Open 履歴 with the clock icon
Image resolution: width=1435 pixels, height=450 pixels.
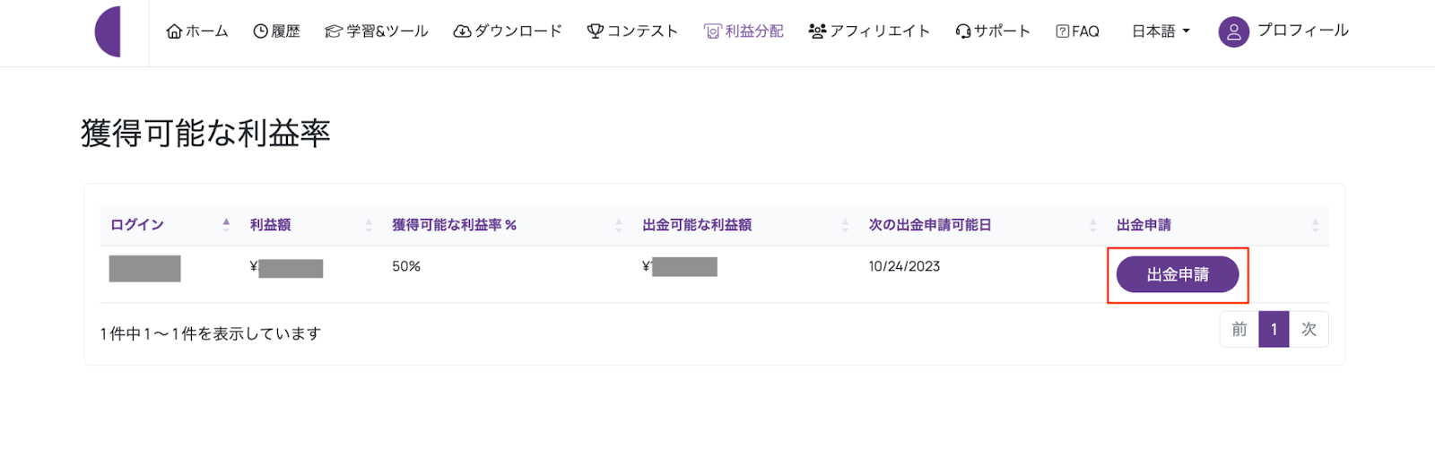[x=260, y=31]
